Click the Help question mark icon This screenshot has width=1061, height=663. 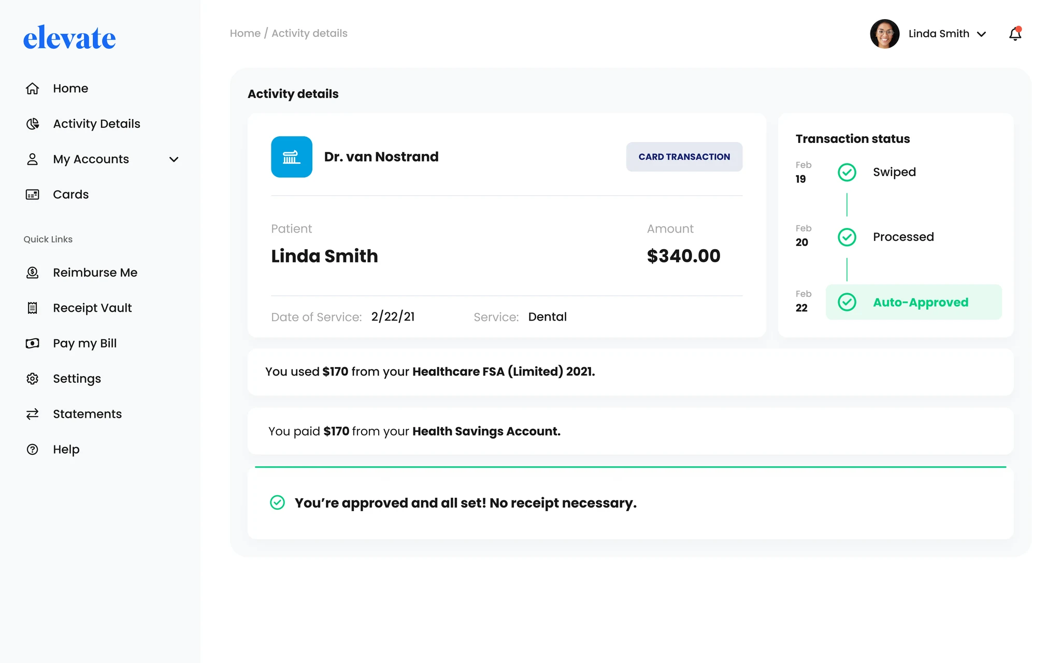point(32,449)
